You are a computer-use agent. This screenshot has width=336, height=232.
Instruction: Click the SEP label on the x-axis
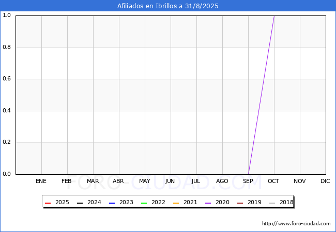click(x=248, y=181)
